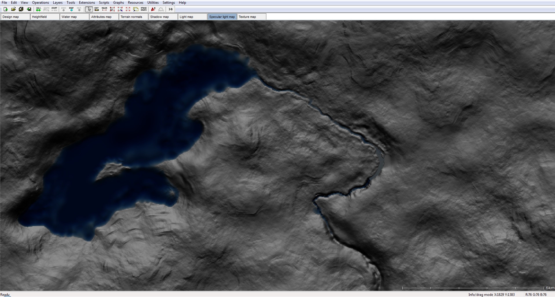Expand the Layers menu
The image size is (555, 297).
coord(58,3)
